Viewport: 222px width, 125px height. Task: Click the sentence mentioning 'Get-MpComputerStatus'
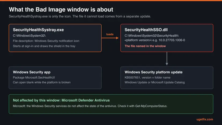90,106
